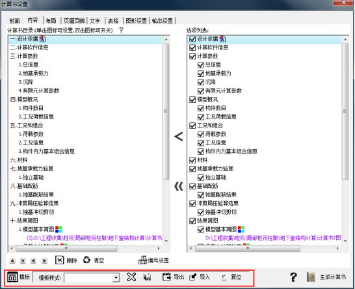
Task: Click the double left arrow add-all button
Action: [x=179, y=186]
